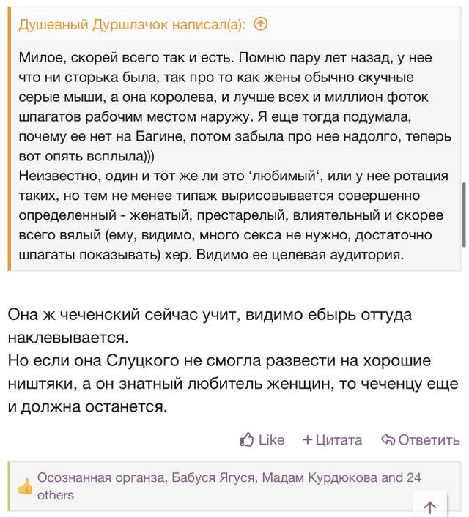
Task: Click the thumbs-up icon beside Like
Action: [247, 439]
